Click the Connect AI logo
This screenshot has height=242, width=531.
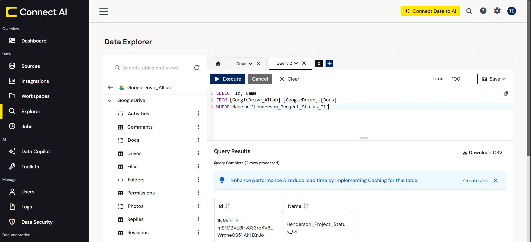36,12
